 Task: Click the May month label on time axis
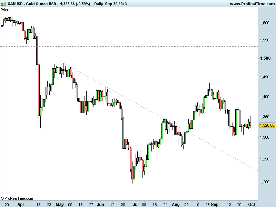60,204
